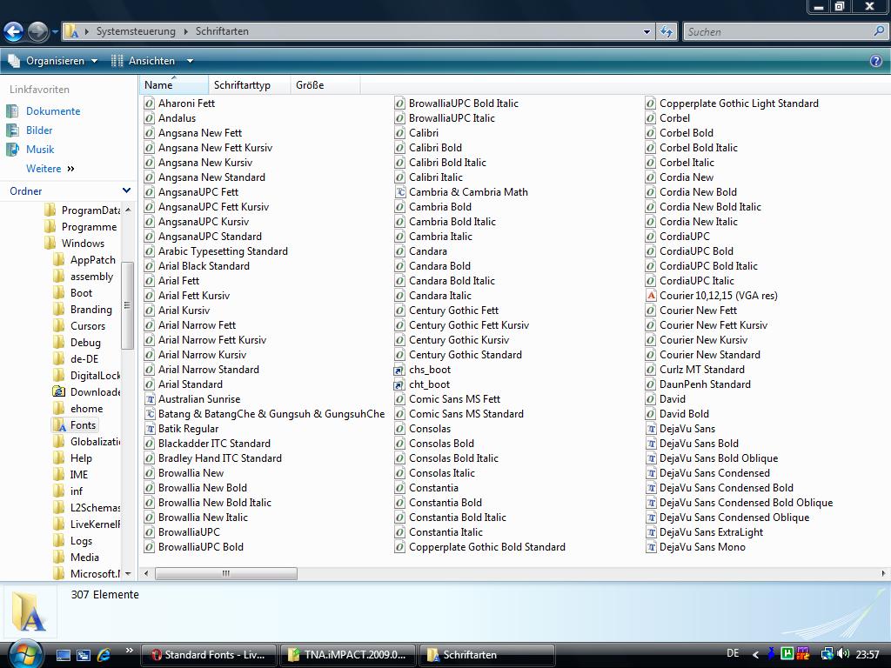This screenshot has width=891, height=668.
Task: Sort by the Schriftarttyp column header
Action: point(250,85)
